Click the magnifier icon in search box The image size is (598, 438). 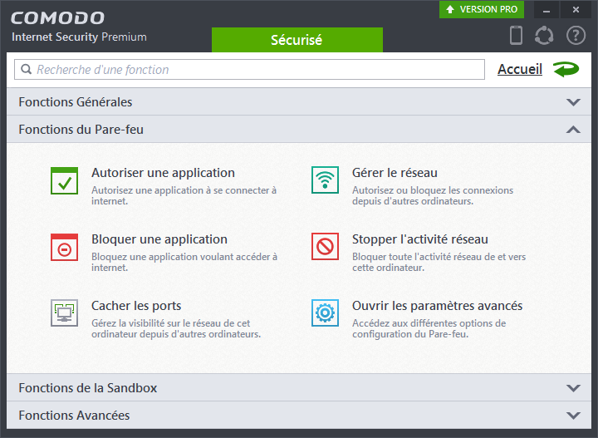pos(26,69)
